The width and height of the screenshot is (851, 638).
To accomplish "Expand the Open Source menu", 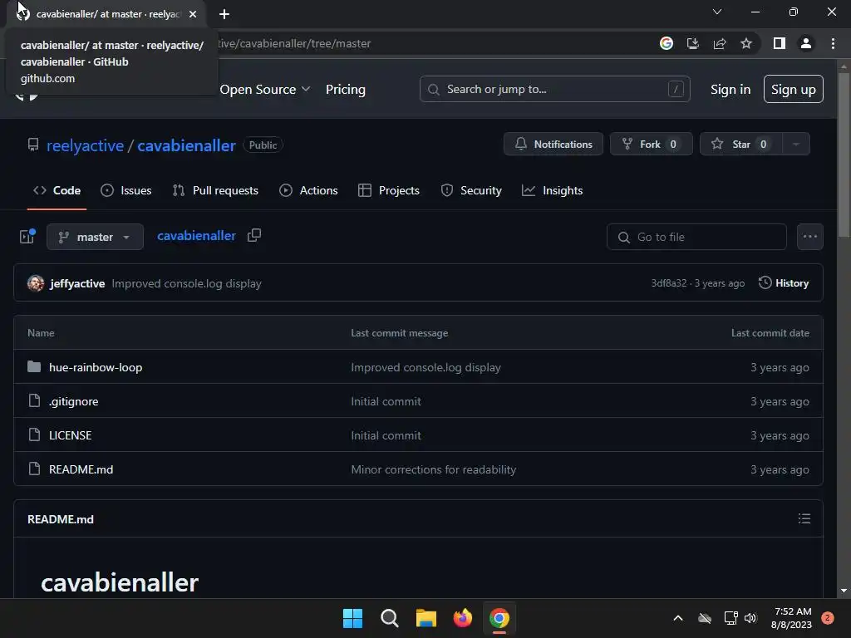I will coord(265,89).
